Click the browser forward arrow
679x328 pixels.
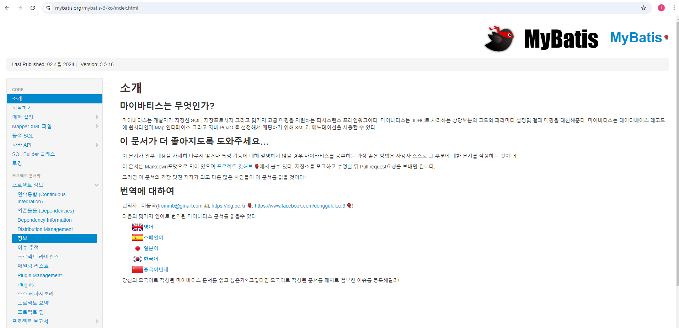tap(20, 8)
